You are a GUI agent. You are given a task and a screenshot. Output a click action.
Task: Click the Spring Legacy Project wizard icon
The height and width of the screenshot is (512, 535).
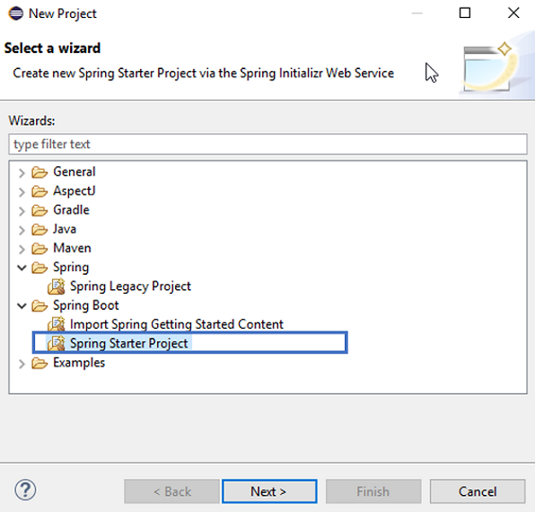tap(57, 287)
